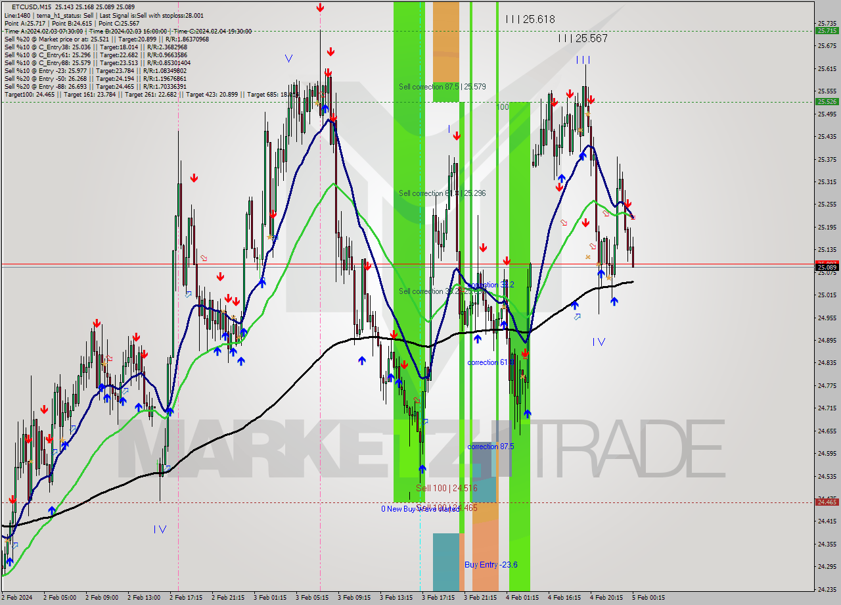Click the 'I I I 25.567' wave label
The height and width of the screenshot is (605, 841).
click(x=582, y=39)
